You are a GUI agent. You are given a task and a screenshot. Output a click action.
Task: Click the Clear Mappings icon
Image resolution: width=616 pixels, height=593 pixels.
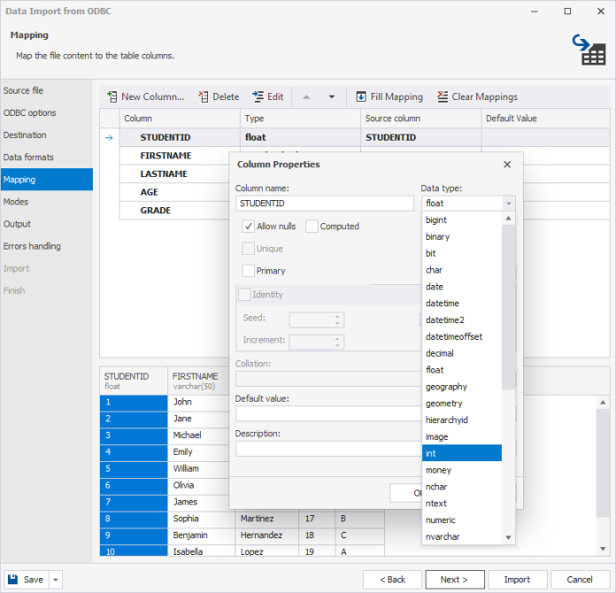pos(442,96)
